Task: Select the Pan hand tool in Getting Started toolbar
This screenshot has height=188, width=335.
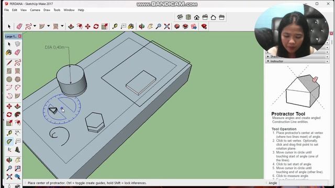Action: pos(150,27)
